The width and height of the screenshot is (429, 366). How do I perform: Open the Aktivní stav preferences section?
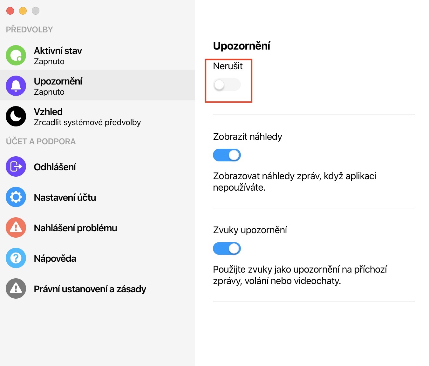pyautogui.click(x=58, y=51)
